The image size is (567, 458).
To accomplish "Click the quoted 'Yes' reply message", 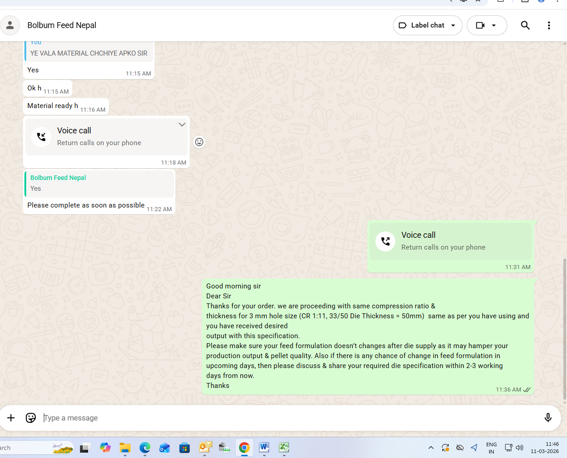I will [99, 184].
